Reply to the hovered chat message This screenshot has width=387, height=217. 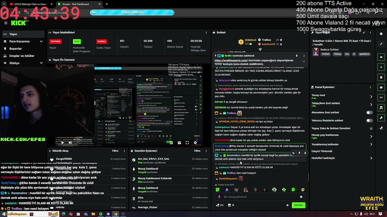293,153
